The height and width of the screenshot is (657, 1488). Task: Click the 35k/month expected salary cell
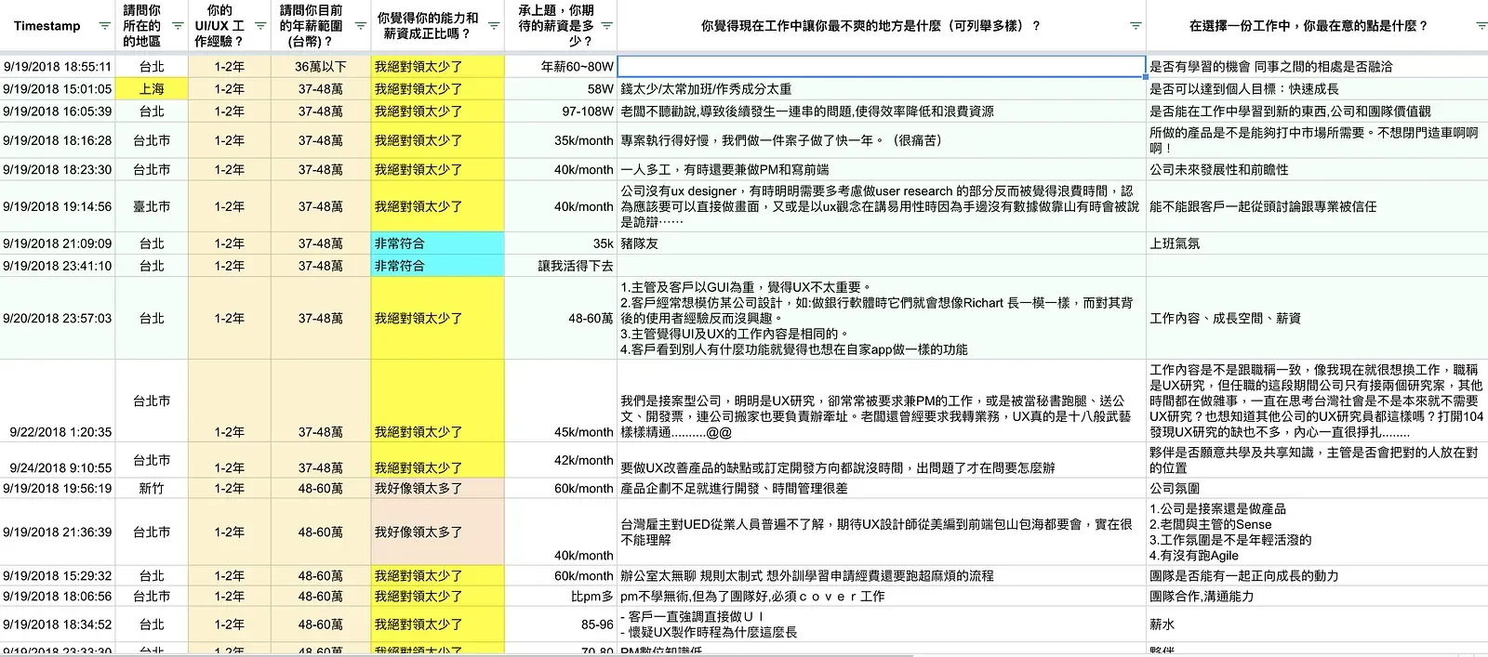[x=561, y=140]
